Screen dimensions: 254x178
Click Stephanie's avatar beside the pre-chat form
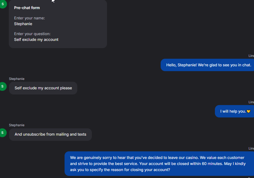click(x=3, y=5)
